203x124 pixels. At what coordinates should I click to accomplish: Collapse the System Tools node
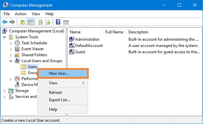click(x=5, y=37)
